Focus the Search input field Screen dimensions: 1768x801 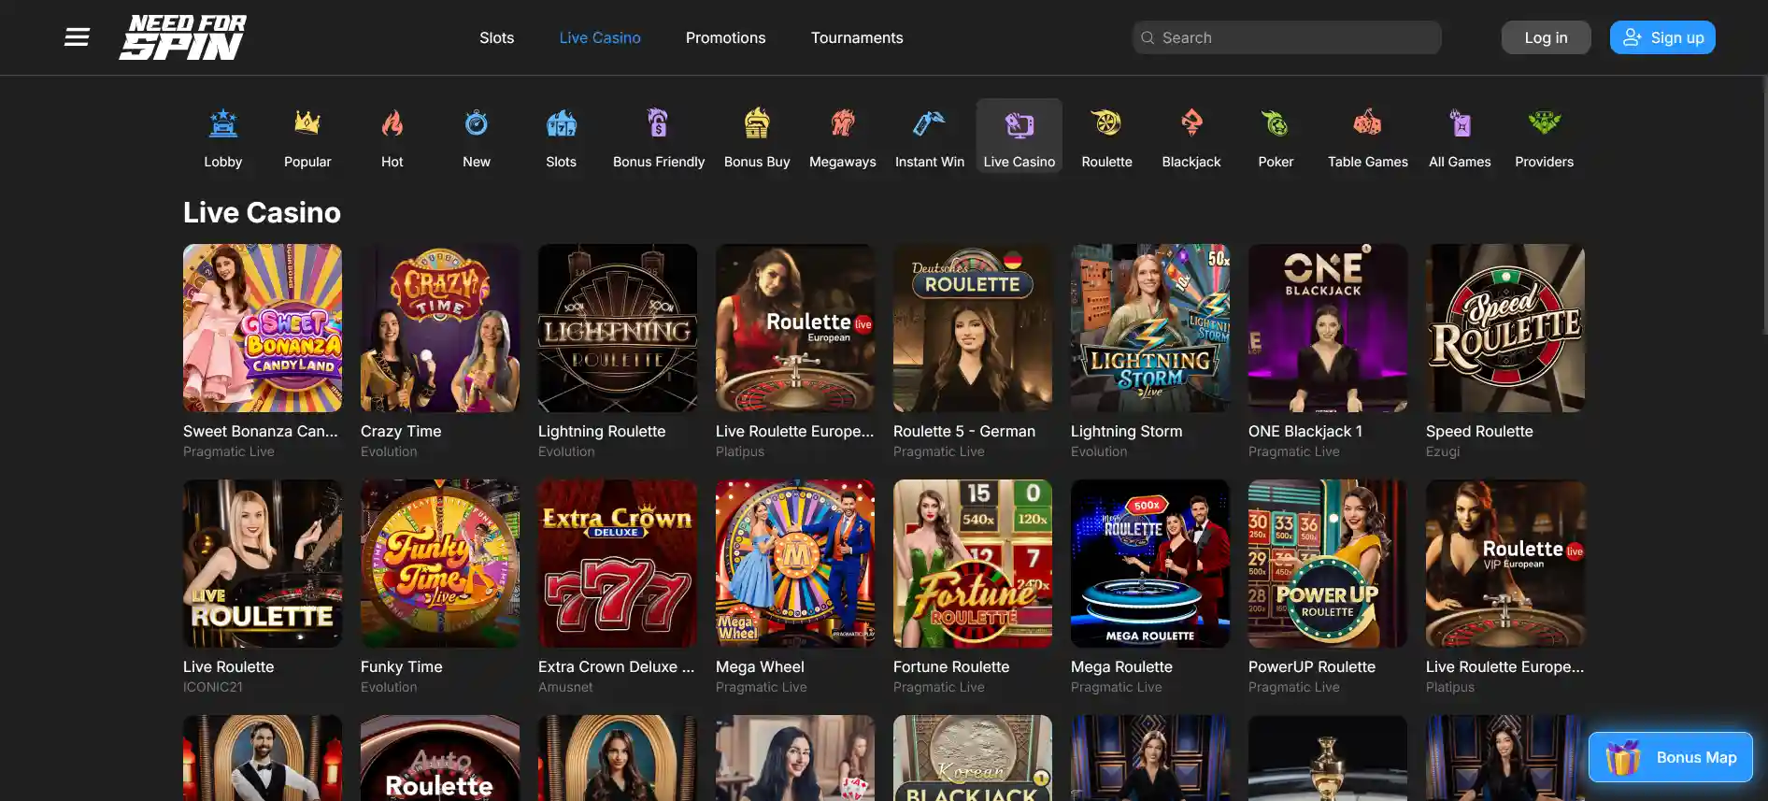click(1295, 37)
